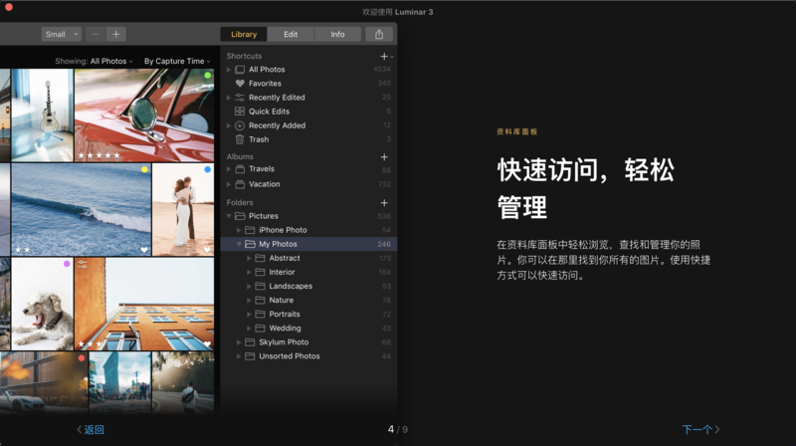Image resolution: width=796 pixels, height=446 pixels.
Task: Click the two-star rating on ocean wave photo
Action: click(22, 250)
